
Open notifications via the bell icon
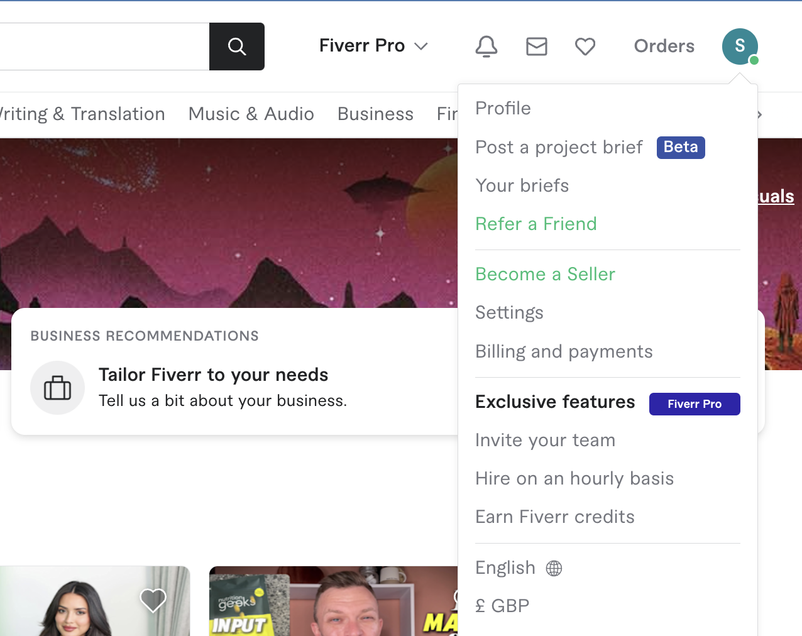[x=486, y=46]
